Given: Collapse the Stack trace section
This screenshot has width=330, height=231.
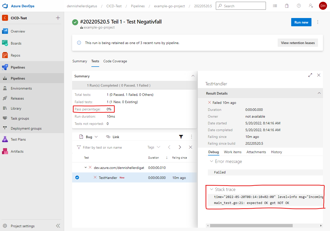Looking at the screenshot, I should (x=212, y=189).
